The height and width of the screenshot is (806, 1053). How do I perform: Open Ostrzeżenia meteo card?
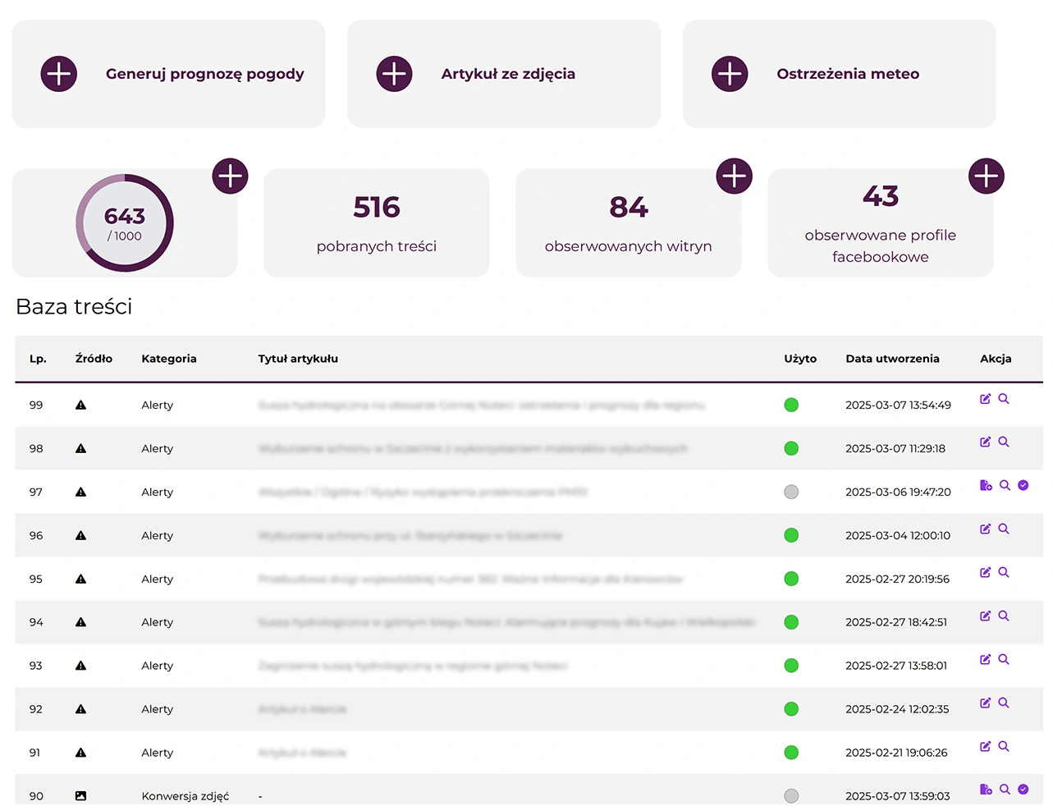(x=848, y=74)
